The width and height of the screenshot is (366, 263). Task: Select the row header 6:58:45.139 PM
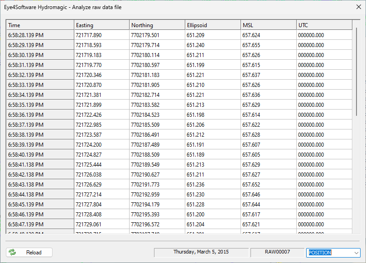[40, 205]
